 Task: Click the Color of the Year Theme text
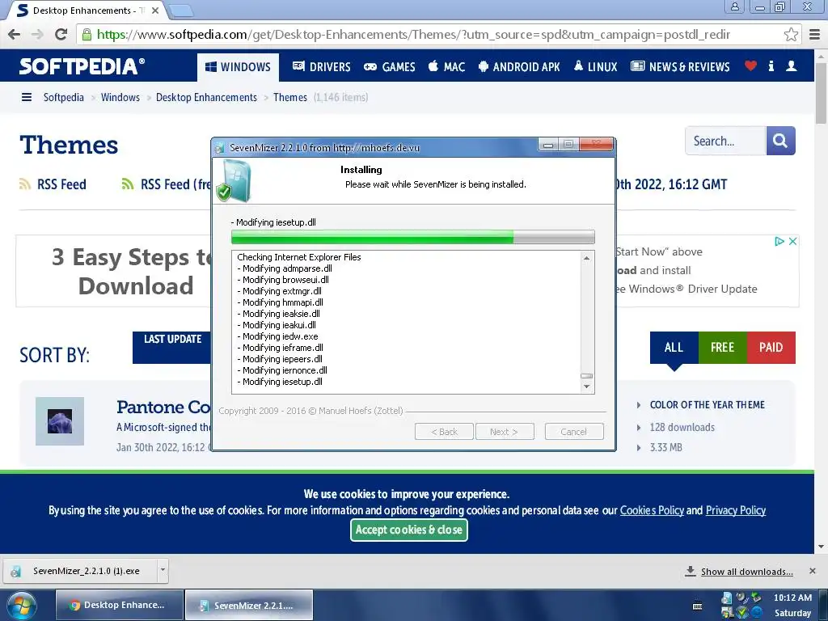click(x=707, y=405)
